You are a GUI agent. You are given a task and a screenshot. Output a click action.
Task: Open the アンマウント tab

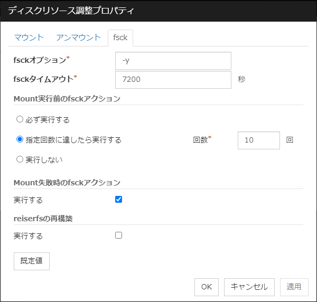pyautogui.click(x=78, y=37)
